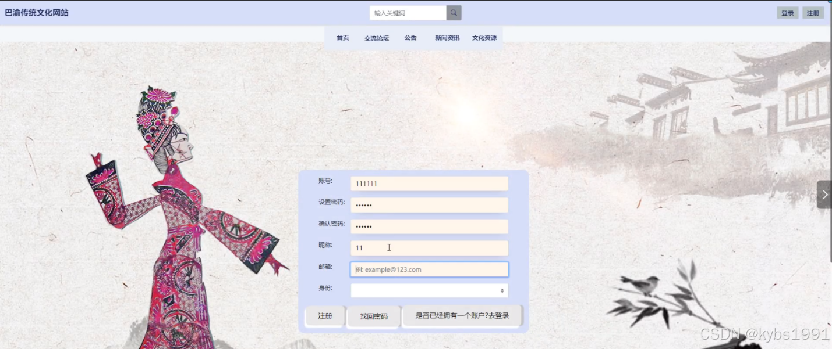Image resolution: width=832 pixels, height=349 pixels.
Task: Open the 文化资源 navigation item
Action: [484, 38]
